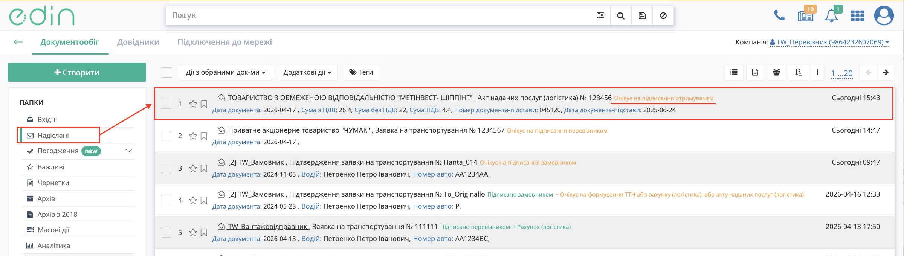Open advanced search filter settings icon

click(x=600, y=15)
